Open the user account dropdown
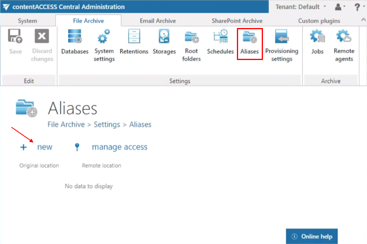Image resolution: width=367 pixels, height=244 pixels. click(x=340, y=7)
